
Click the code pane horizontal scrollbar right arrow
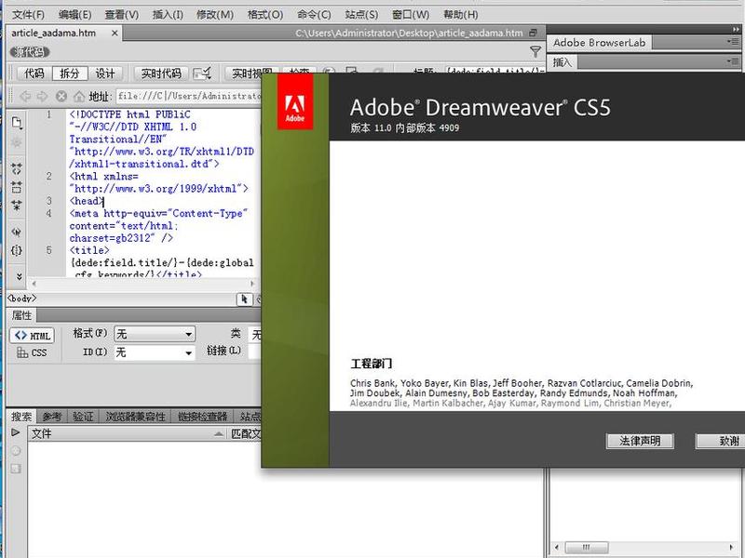252,284
